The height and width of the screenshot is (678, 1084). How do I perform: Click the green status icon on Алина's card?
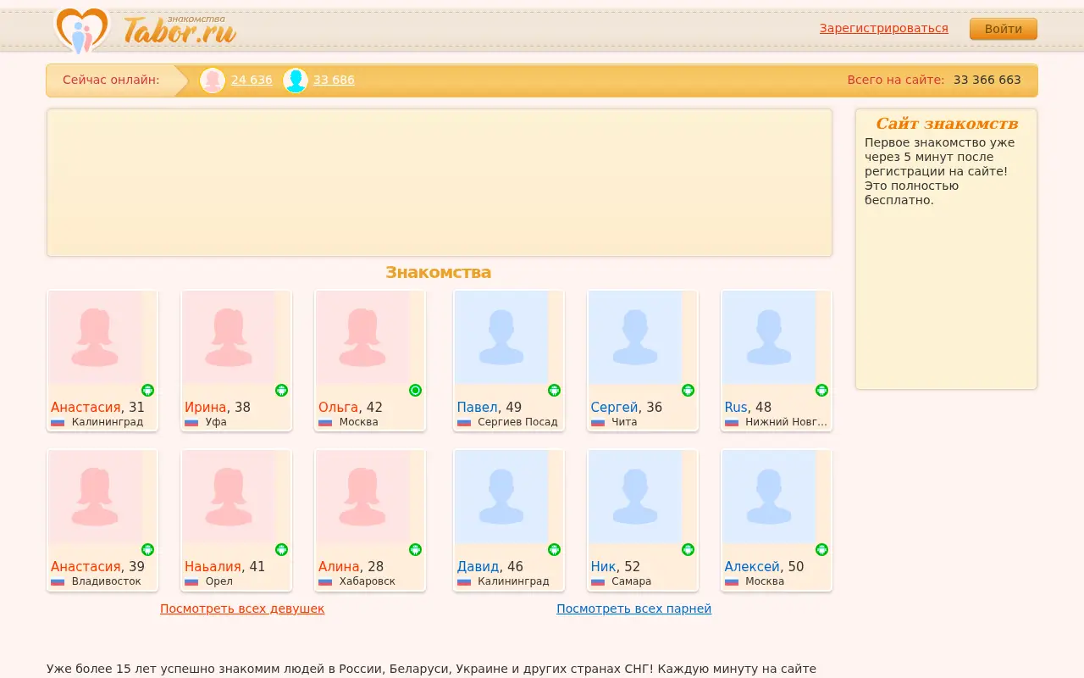416,550
